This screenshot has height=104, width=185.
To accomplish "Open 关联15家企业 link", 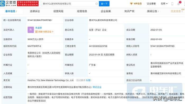I will (44, 32).
